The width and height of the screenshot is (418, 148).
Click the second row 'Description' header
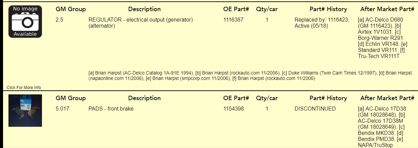click(x=145, y=98)
